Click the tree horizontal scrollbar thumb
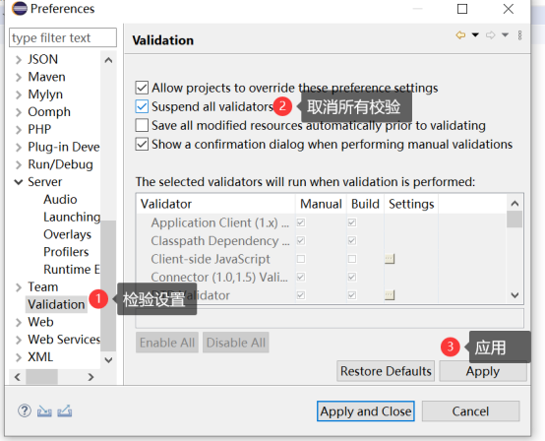Screen dimensions: 545x441 click(41, 377)
